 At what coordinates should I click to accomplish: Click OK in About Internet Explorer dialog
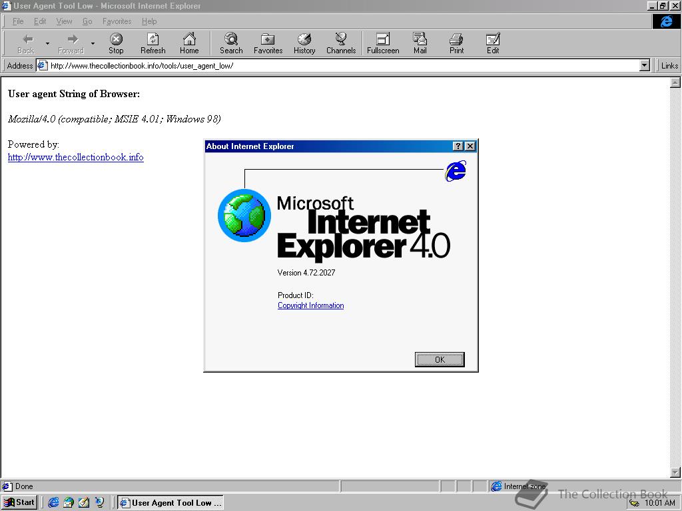[440, 359]
